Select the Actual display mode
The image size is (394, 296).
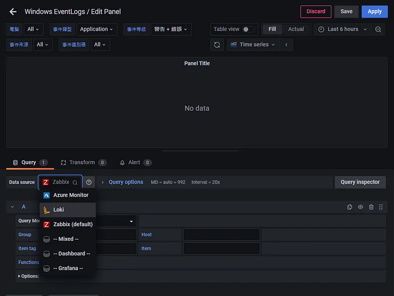pos(296,29)
